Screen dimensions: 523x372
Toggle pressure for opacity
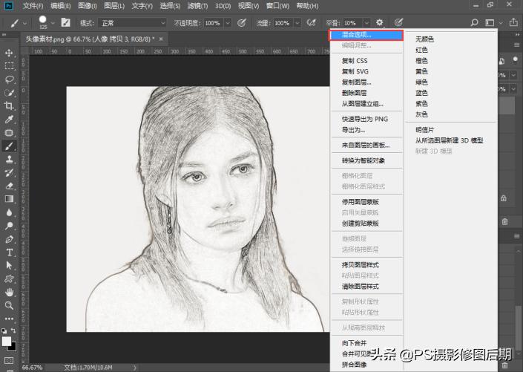(242, 23)
